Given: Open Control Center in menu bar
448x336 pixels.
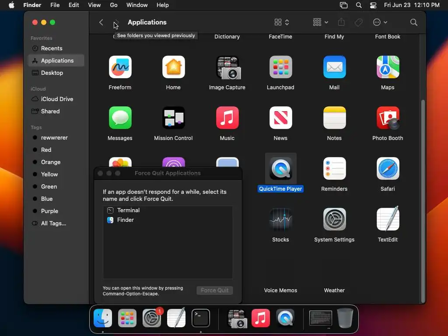Looking at the screenshot, I should 373,5.
